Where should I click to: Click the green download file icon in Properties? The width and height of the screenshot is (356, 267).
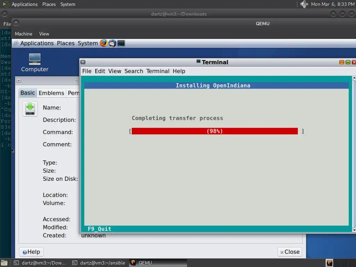30,109
